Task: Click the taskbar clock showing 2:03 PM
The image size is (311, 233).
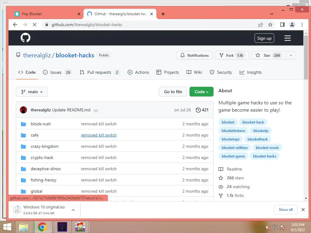Action: 298,227
